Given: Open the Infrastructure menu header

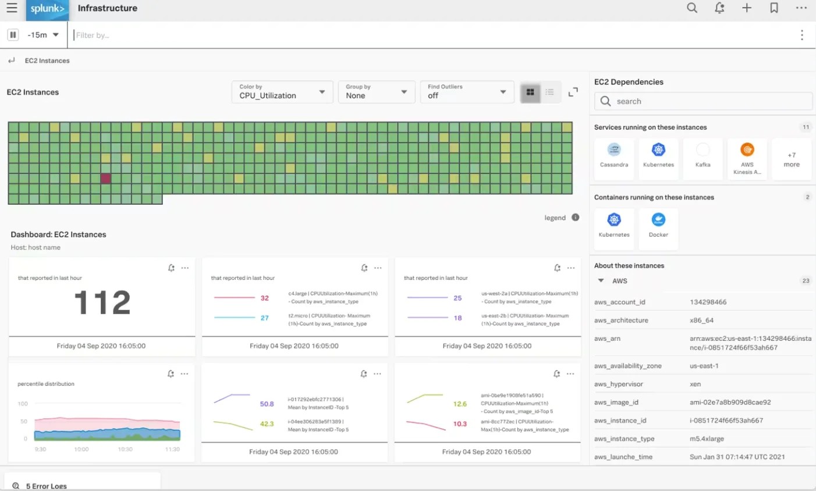Looking at the screenshot, I should 107,8.
